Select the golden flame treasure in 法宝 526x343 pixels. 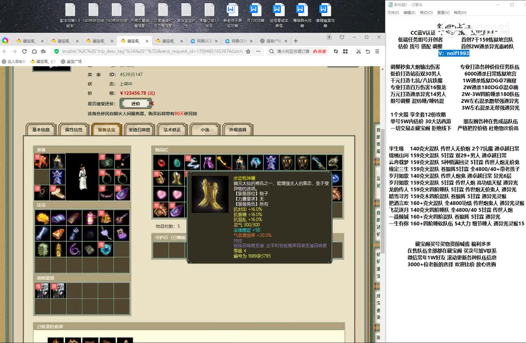(x=42, y=218)
